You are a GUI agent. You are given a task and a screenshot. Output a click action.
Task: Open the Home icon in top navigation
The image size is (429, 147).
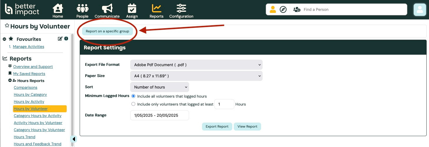(x=58, y=8)
